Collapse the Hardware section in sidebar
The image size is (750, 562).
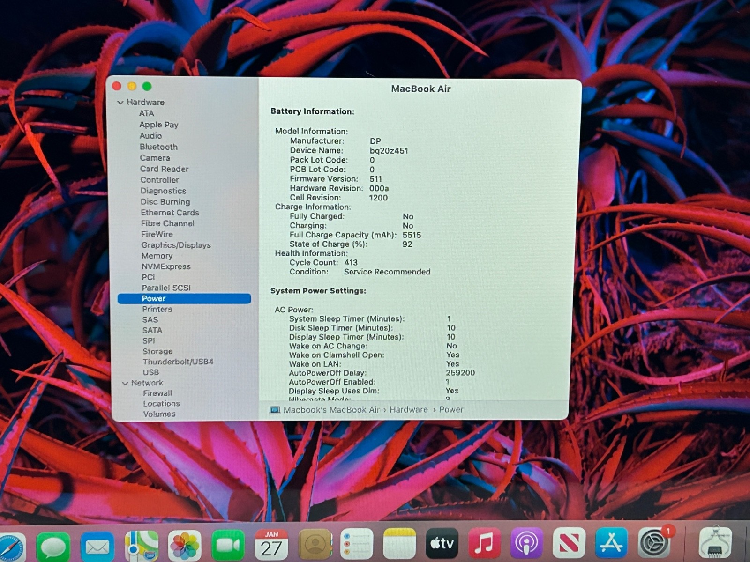coord(120,102)
